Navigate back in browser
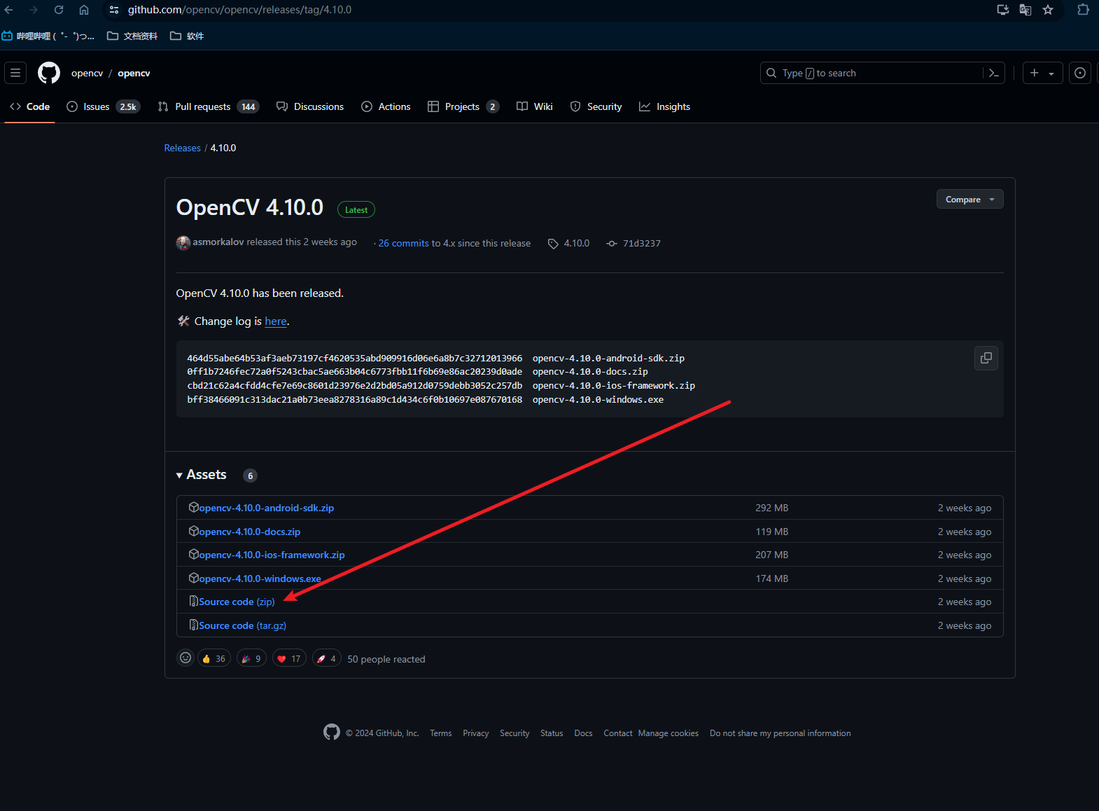The image size is (1099, 811). pyautogui.click(x=9, y=10)
